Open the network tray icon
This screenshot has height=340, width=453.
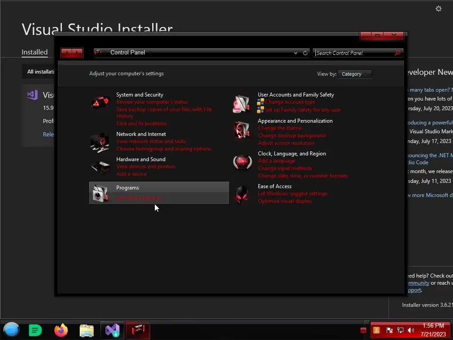(400, 330)
